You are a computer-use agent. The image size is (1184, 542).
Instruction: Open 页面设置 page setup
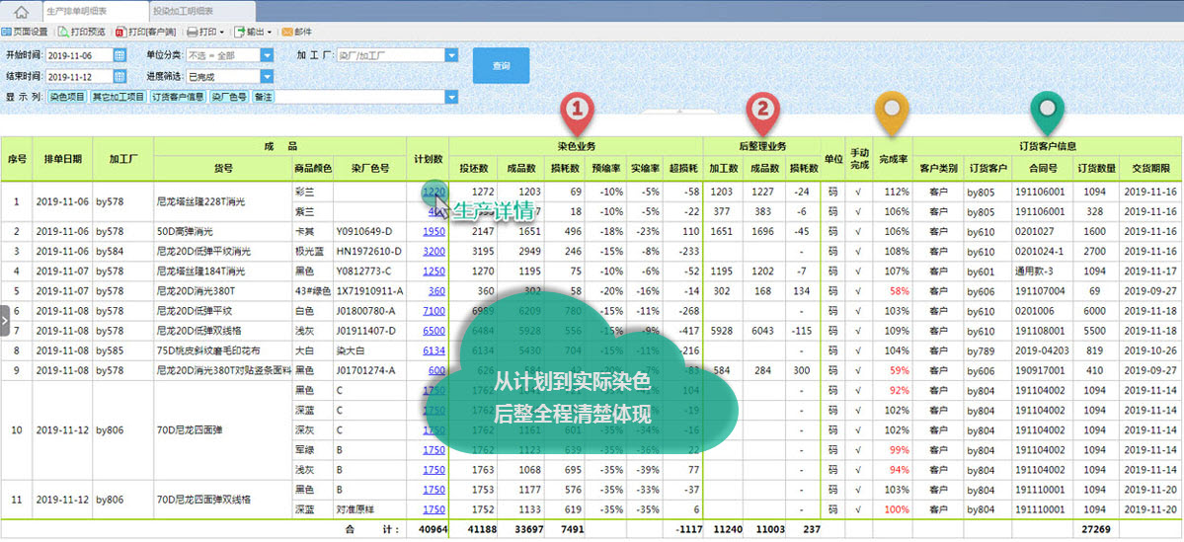pyautogui.click(x=25, y=33)
